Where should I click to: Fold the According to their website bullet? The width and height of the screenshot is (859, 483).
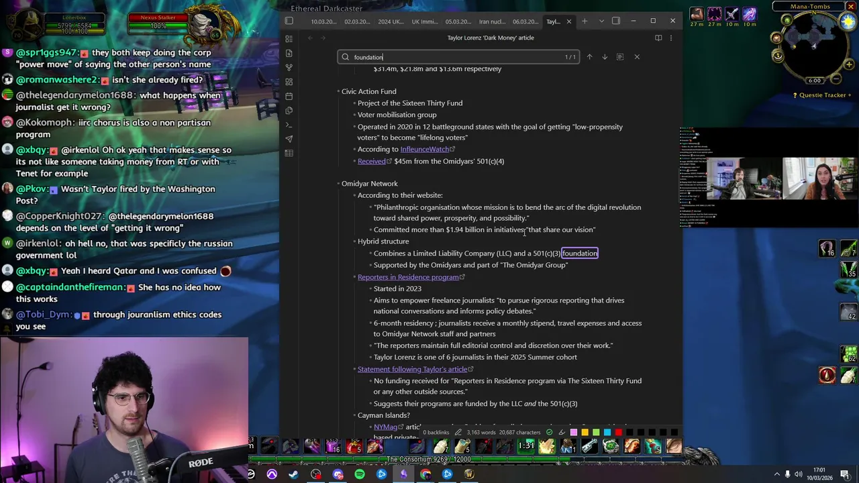pos(354,195)
